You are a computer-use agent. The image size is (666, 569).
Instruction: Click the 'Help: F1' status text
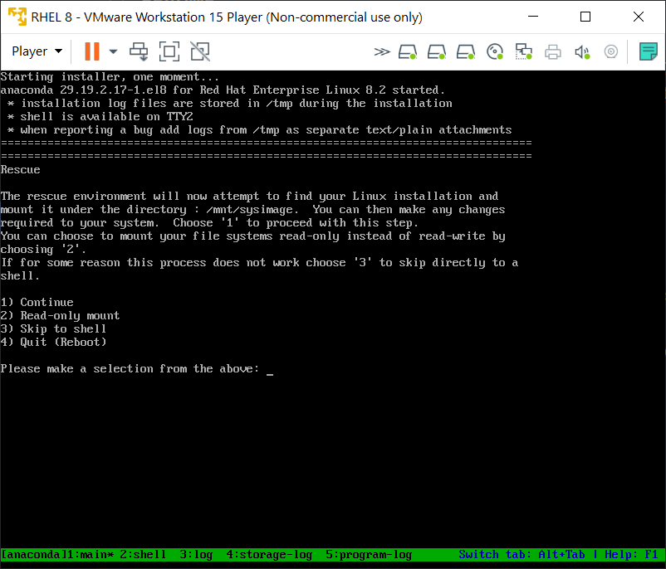(631, 554)
